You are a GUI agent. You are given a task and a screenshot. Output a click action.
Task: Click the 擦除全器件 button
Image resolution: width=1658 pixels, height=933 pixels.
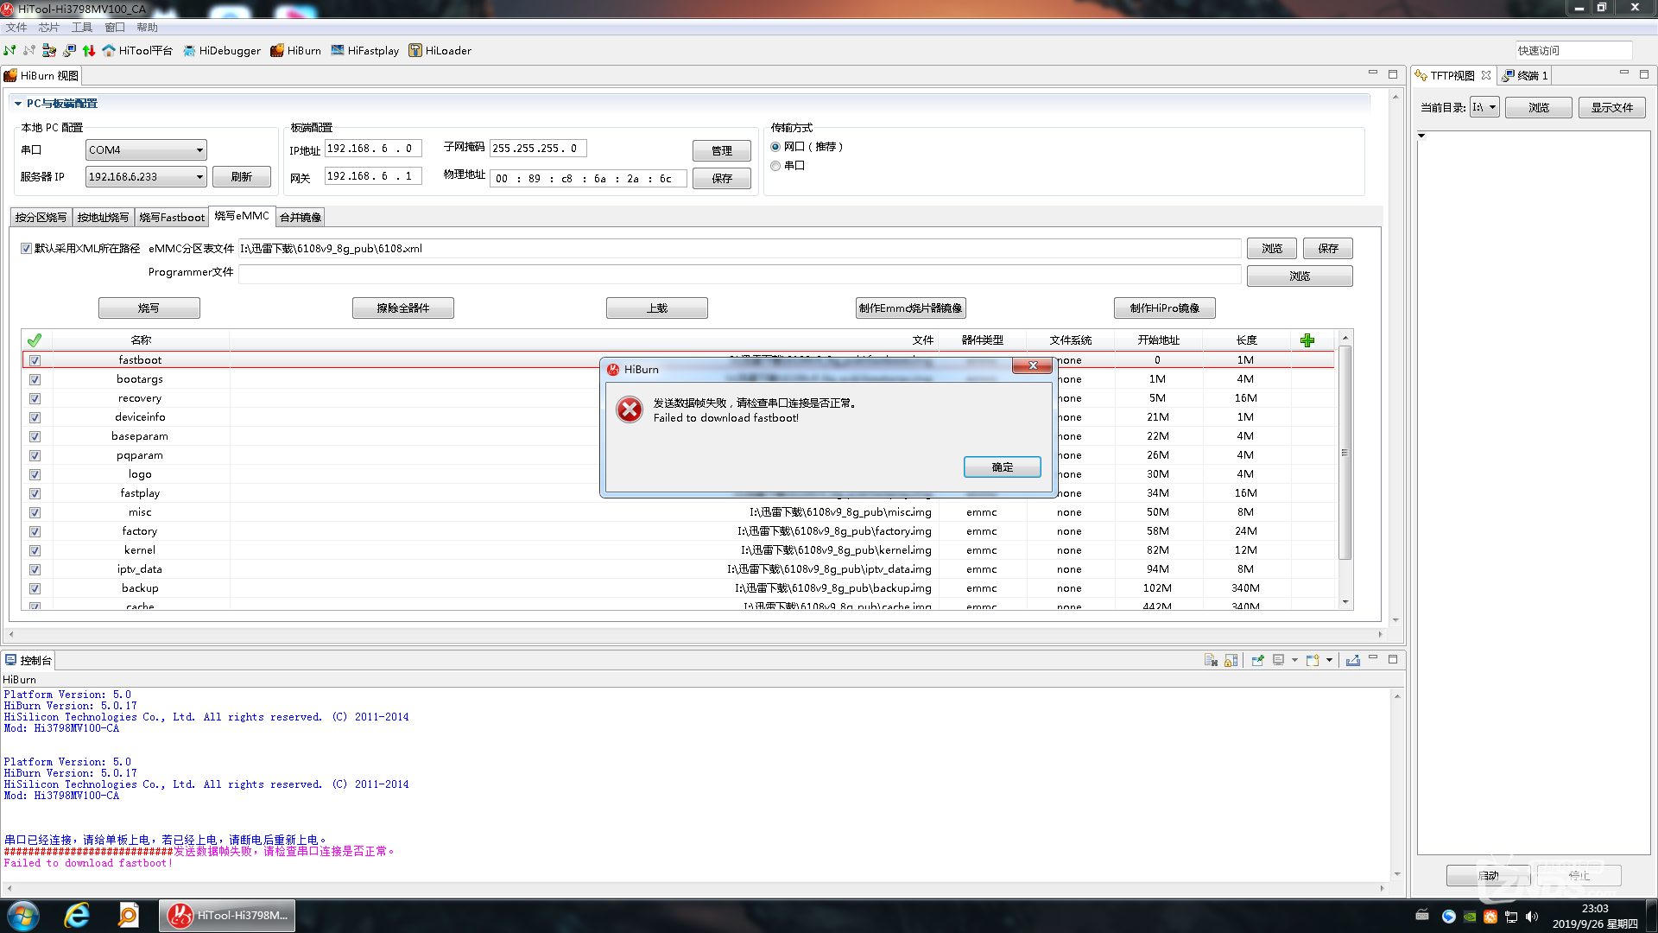pos(402,308)
